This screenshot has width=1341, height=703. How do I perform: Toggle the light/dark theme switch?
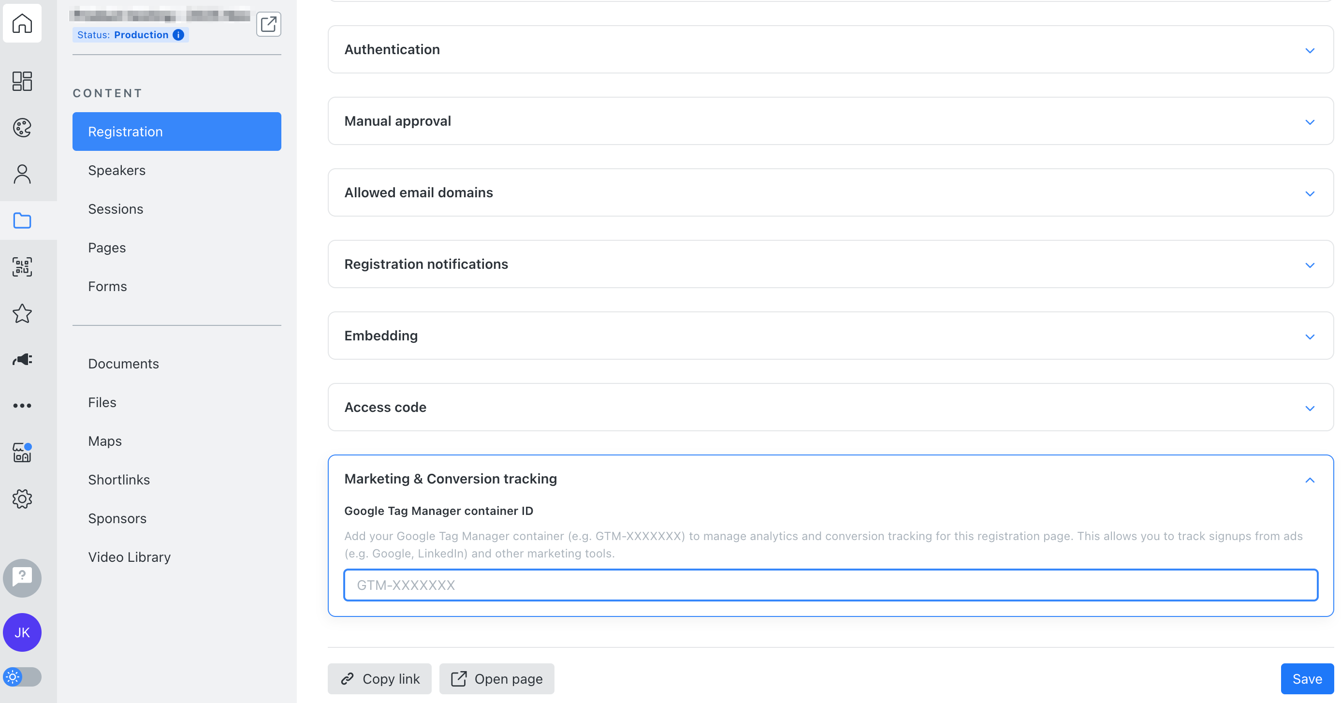tap(22, 676)
